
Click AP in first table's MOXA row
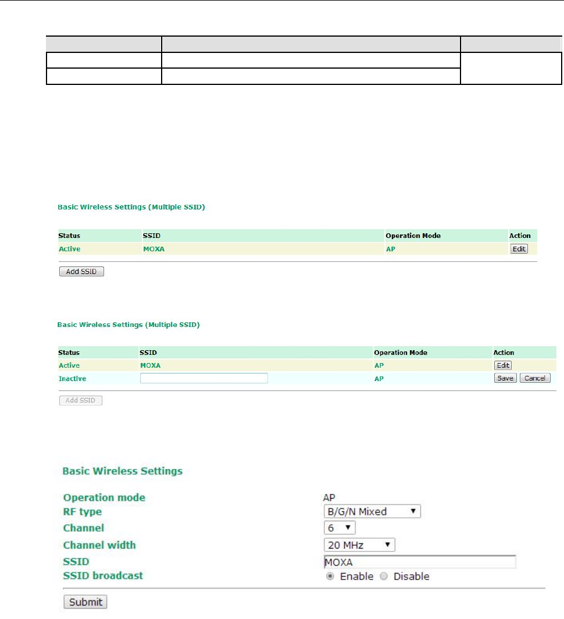coord(390,249)
